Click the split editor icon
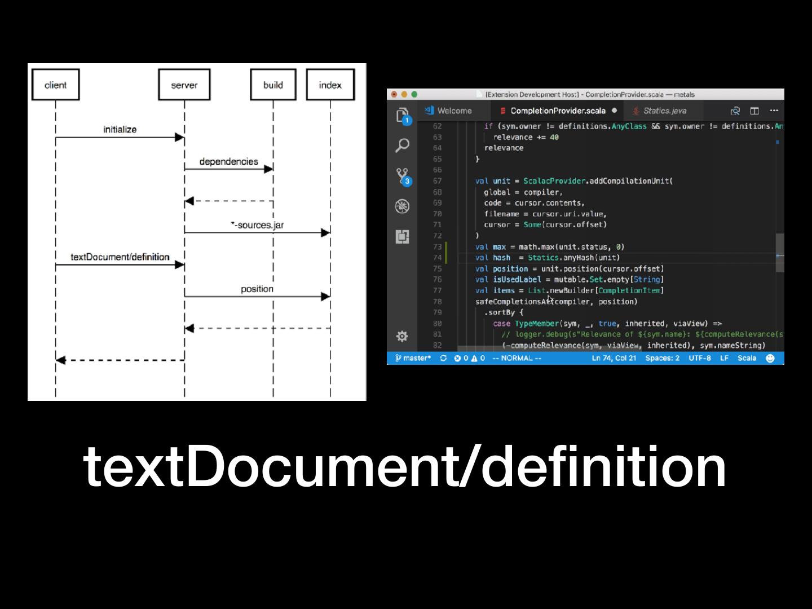812x609 pixels. 754,111
